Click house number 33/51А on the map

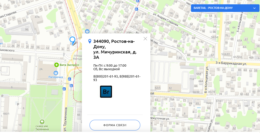point(119,2)
